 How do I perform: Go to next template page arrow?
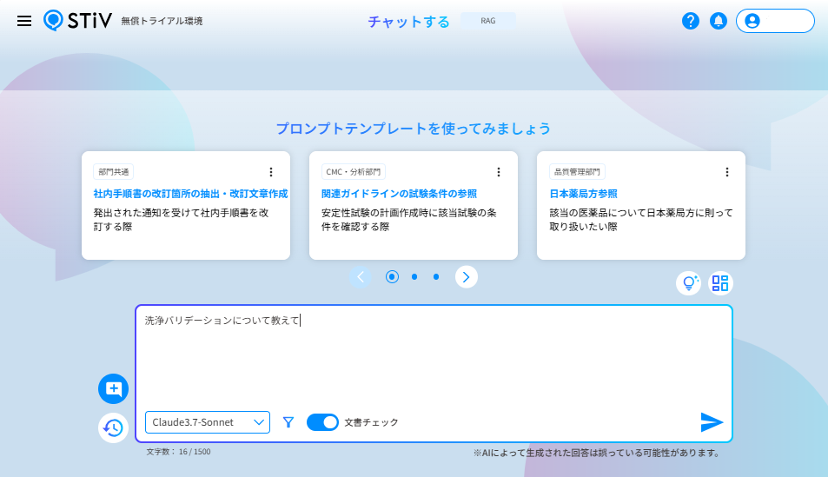(467, 277)
